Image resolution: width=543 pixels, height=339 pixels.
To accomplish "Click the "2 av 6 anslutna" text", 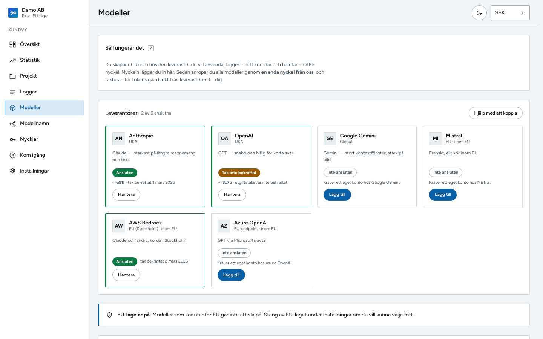I will [x=156, y=113].
